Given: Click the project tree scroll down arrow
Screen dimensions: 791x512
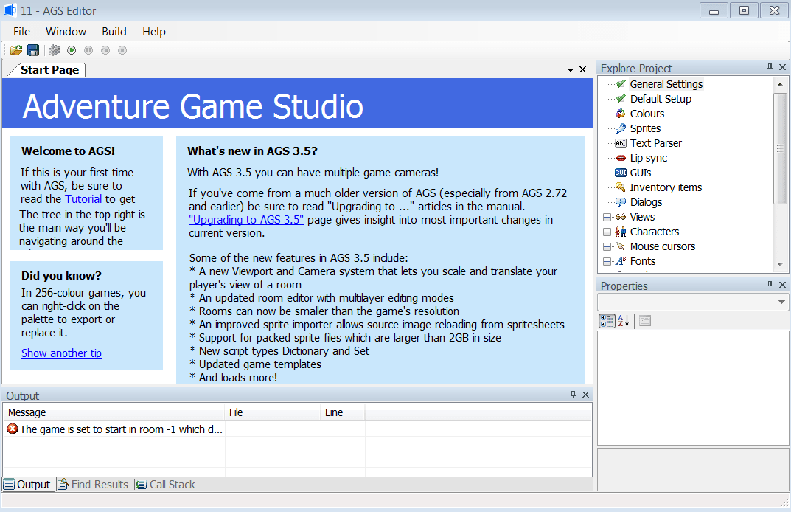Looking at the screenshot, I should 781,264.
